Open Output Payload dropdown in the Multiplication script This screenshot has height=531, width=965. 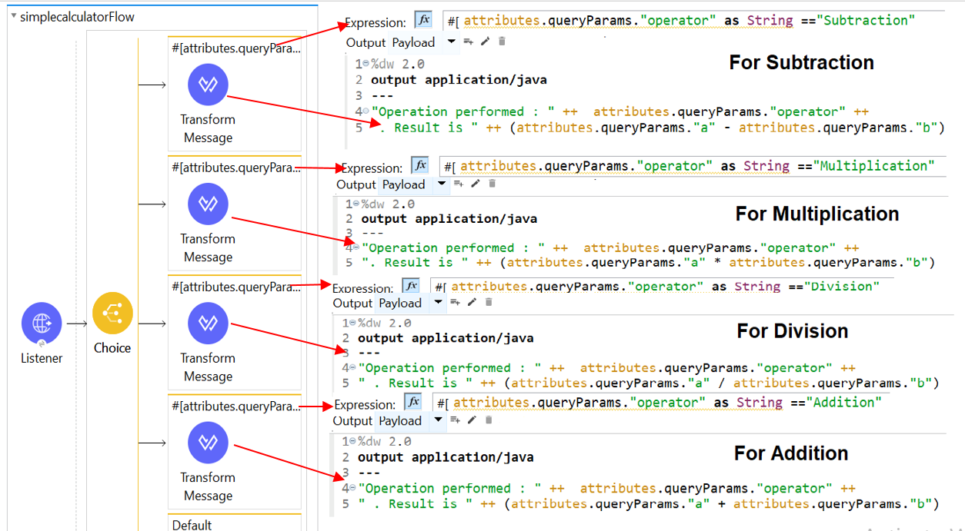point(441,184)
